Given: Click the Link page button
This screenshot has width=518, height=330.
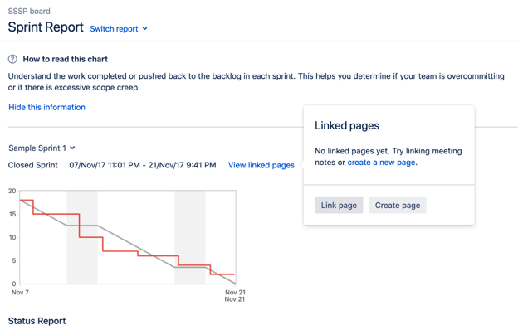Looking at the screenshot, I should click(339, 206).
